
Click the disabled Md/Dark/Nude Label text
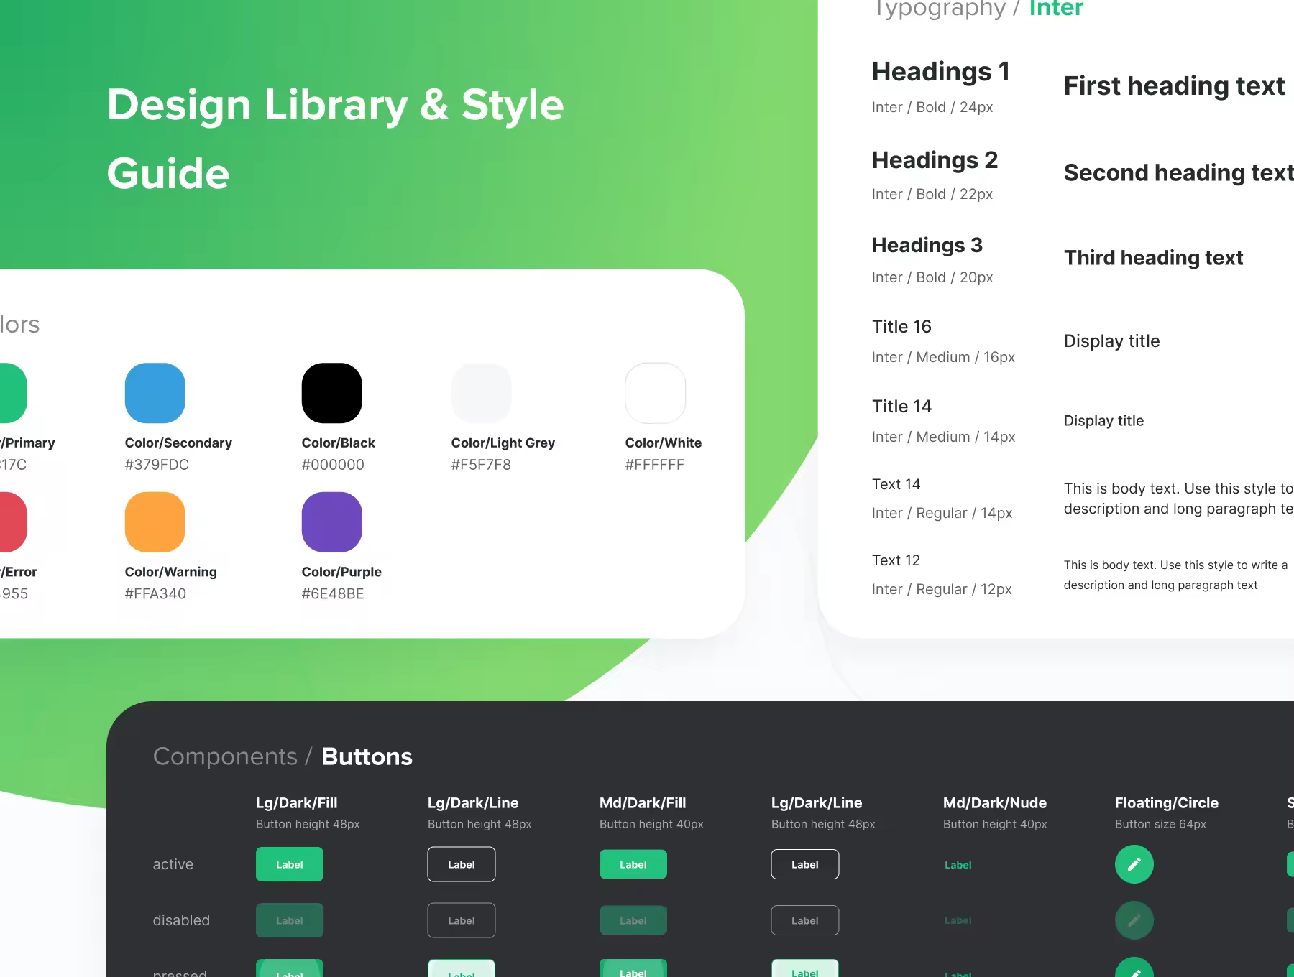(958, 920)
